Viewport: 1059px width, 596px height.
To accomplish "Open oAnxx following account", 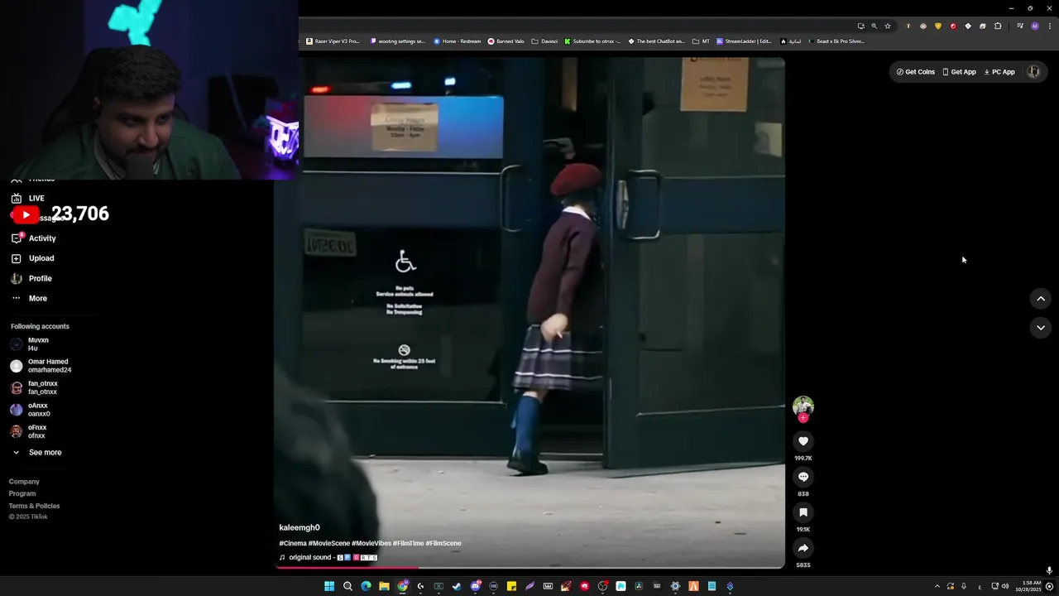I will pos(31,410).
